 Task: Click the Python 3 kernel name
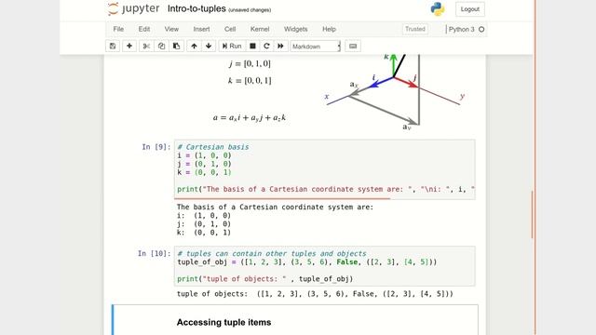click(x=462, y=29)
